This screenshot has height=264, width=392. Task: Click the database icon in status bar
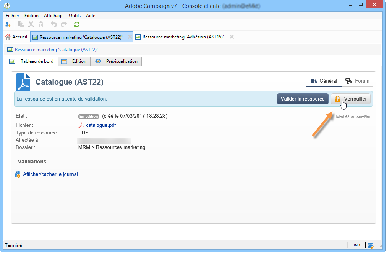(371, 246)
